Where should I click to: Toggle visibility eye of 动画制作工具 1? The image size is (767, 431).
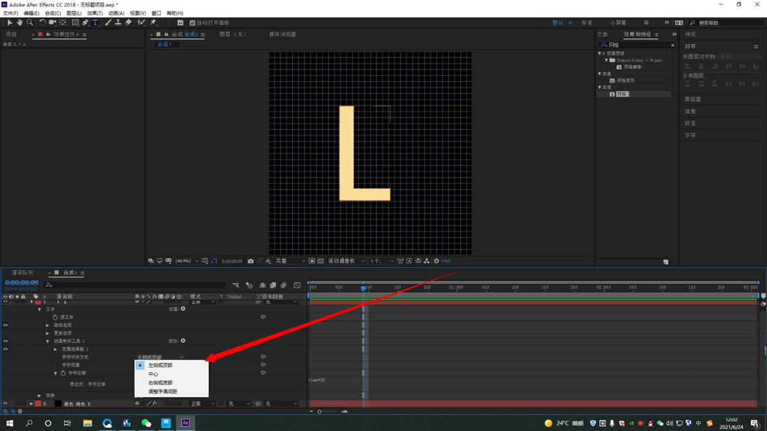6,341
